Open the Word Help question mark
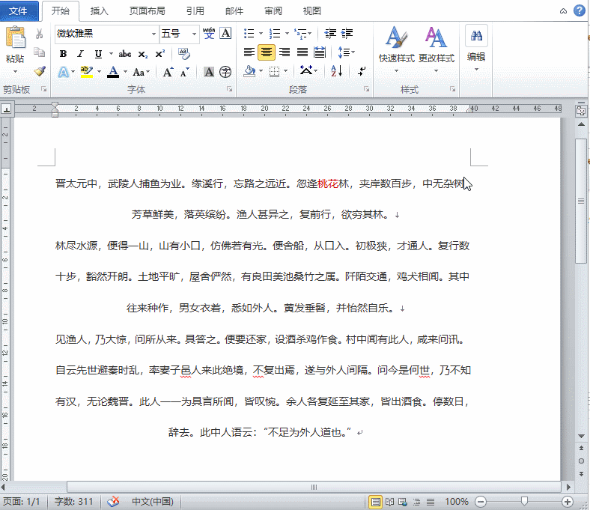590x510 pixels. click(580, 11)
